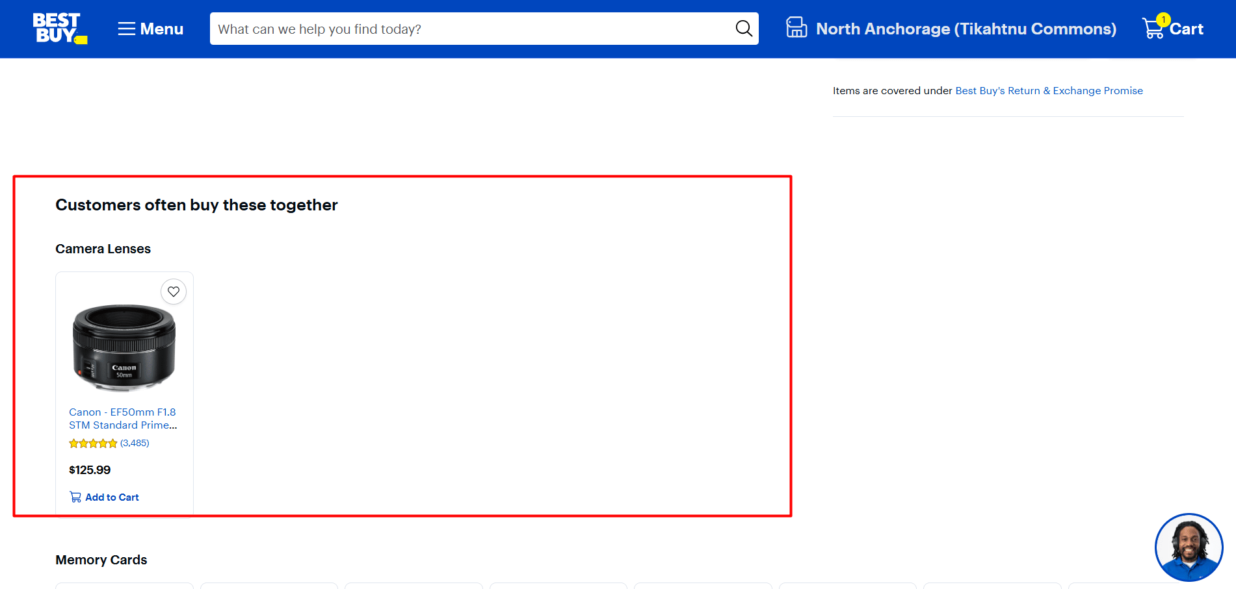Click the store icon beside location
1236x589 pixels.
[x=796, y=28]
